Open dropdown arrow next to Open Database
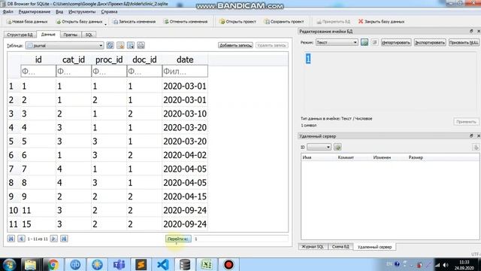This screenshot has height=271, width=481. point(105,24)
